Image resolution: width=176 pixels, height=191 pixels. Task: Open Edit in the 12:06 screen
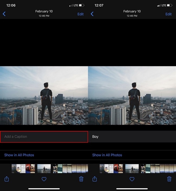click(x=80, y=14)
